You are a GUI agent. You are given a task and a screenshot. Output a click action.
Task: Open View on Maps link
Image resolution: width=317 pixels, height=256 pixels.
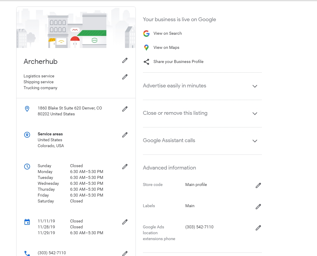coord(166,48)
